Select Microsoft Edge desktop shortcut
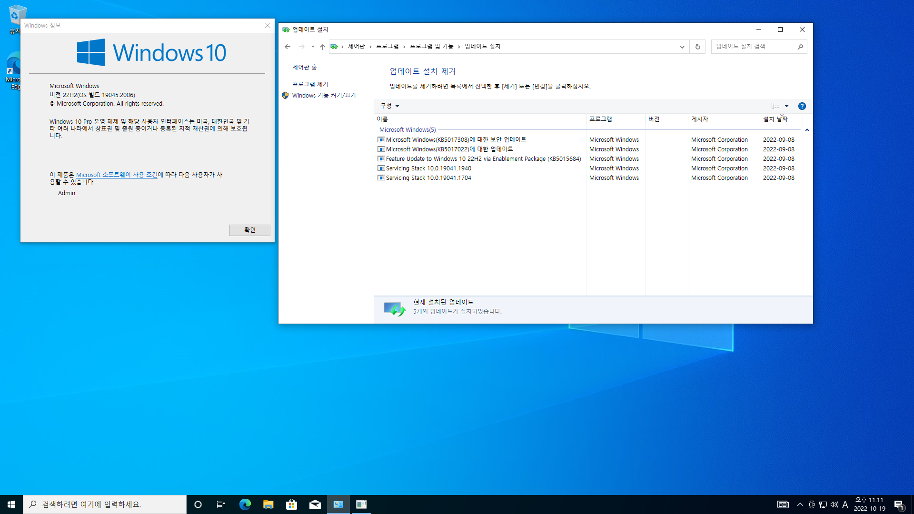914x514 pixels. pyautogui.click(x=14, y=70)
